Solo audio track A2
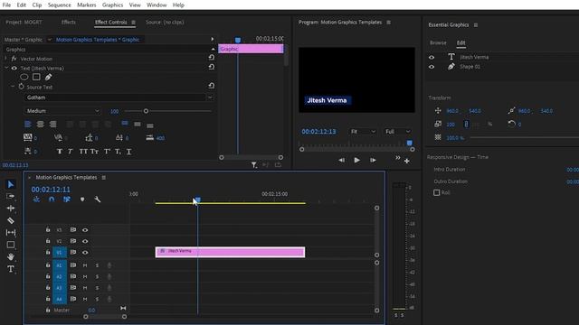Viewport: 579px width, 325px height. point(97,277)
